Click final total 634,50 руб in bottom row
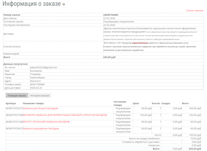The image size is (207, 151). (x=195, y=149)
